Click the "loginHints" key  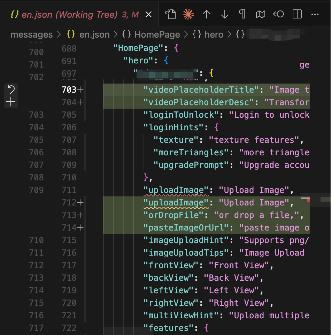(x=174, y=127)
